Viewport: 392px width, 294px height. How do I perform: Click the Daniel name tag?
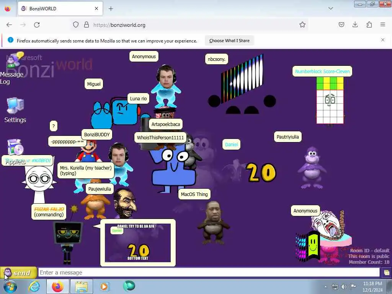pos(231,144)
